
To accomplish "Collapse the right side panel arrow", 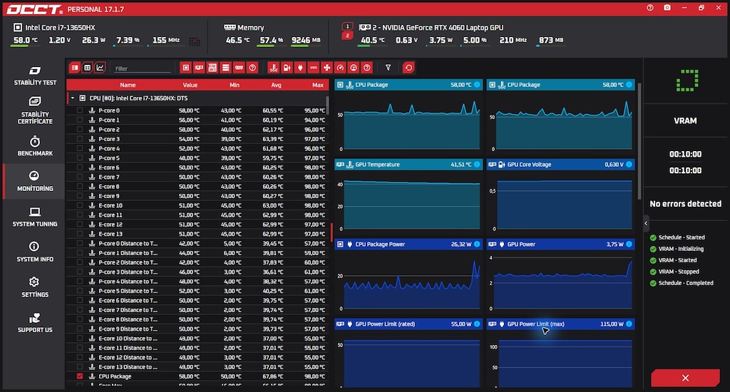I will click(646, 224).
